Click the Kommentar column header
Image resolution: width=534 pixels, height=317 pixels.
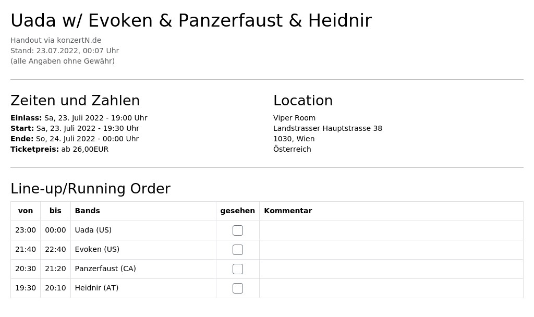point(288,211)
